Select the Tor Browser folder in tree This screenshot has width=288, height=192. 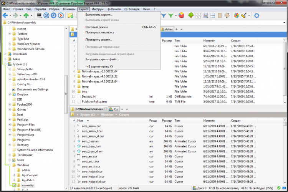[25, 155]
